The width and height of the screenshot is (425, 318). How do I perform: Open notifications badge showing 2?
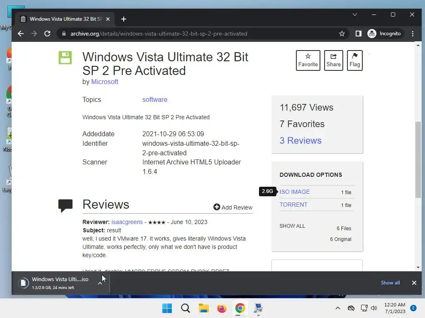coord(413,308)
